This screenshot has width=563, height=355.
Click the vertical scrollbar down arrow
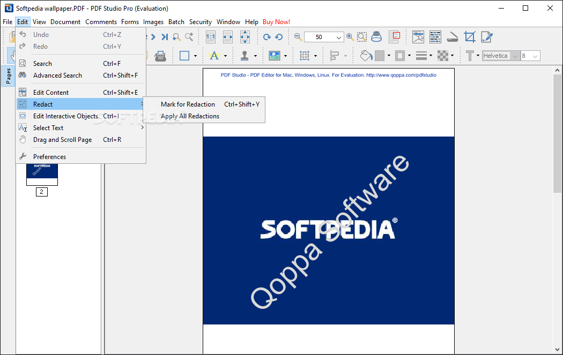pyautogui.click(x=557, y=349)
